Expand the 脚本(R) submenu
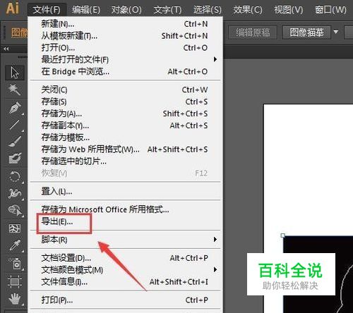This screenshot has height=313, width=353. 125,240
